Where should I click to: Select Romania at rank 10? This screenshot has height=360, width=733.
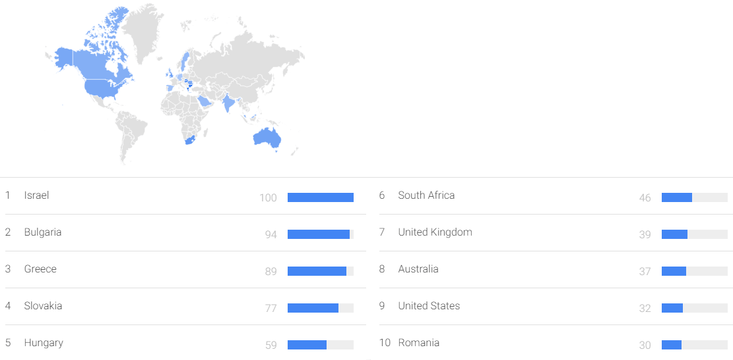coord(418,343)
